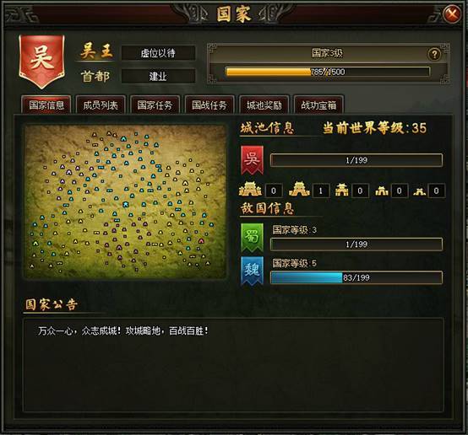Click the medium third city gate icon

click(x=342, y=190)
